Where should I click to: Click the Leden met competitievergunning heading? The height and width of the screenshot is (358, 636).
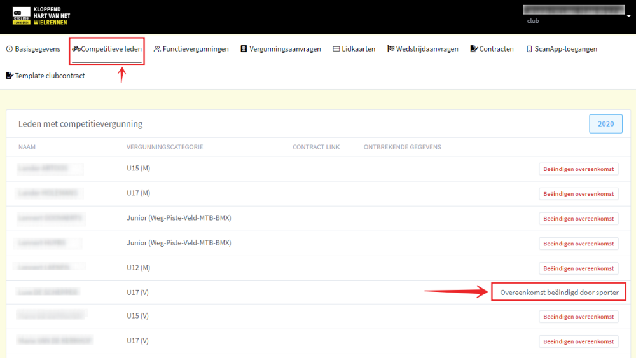(x=80, y=123)
